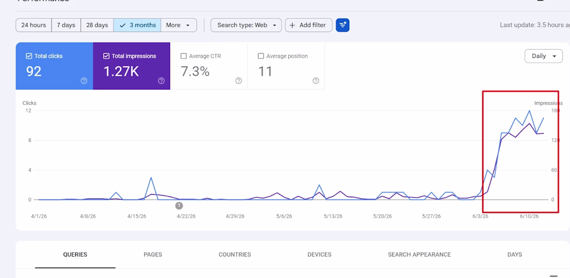Switch to the QUERIES tab
Viewport: 570px width, 278px height.
tap(75, 254)
